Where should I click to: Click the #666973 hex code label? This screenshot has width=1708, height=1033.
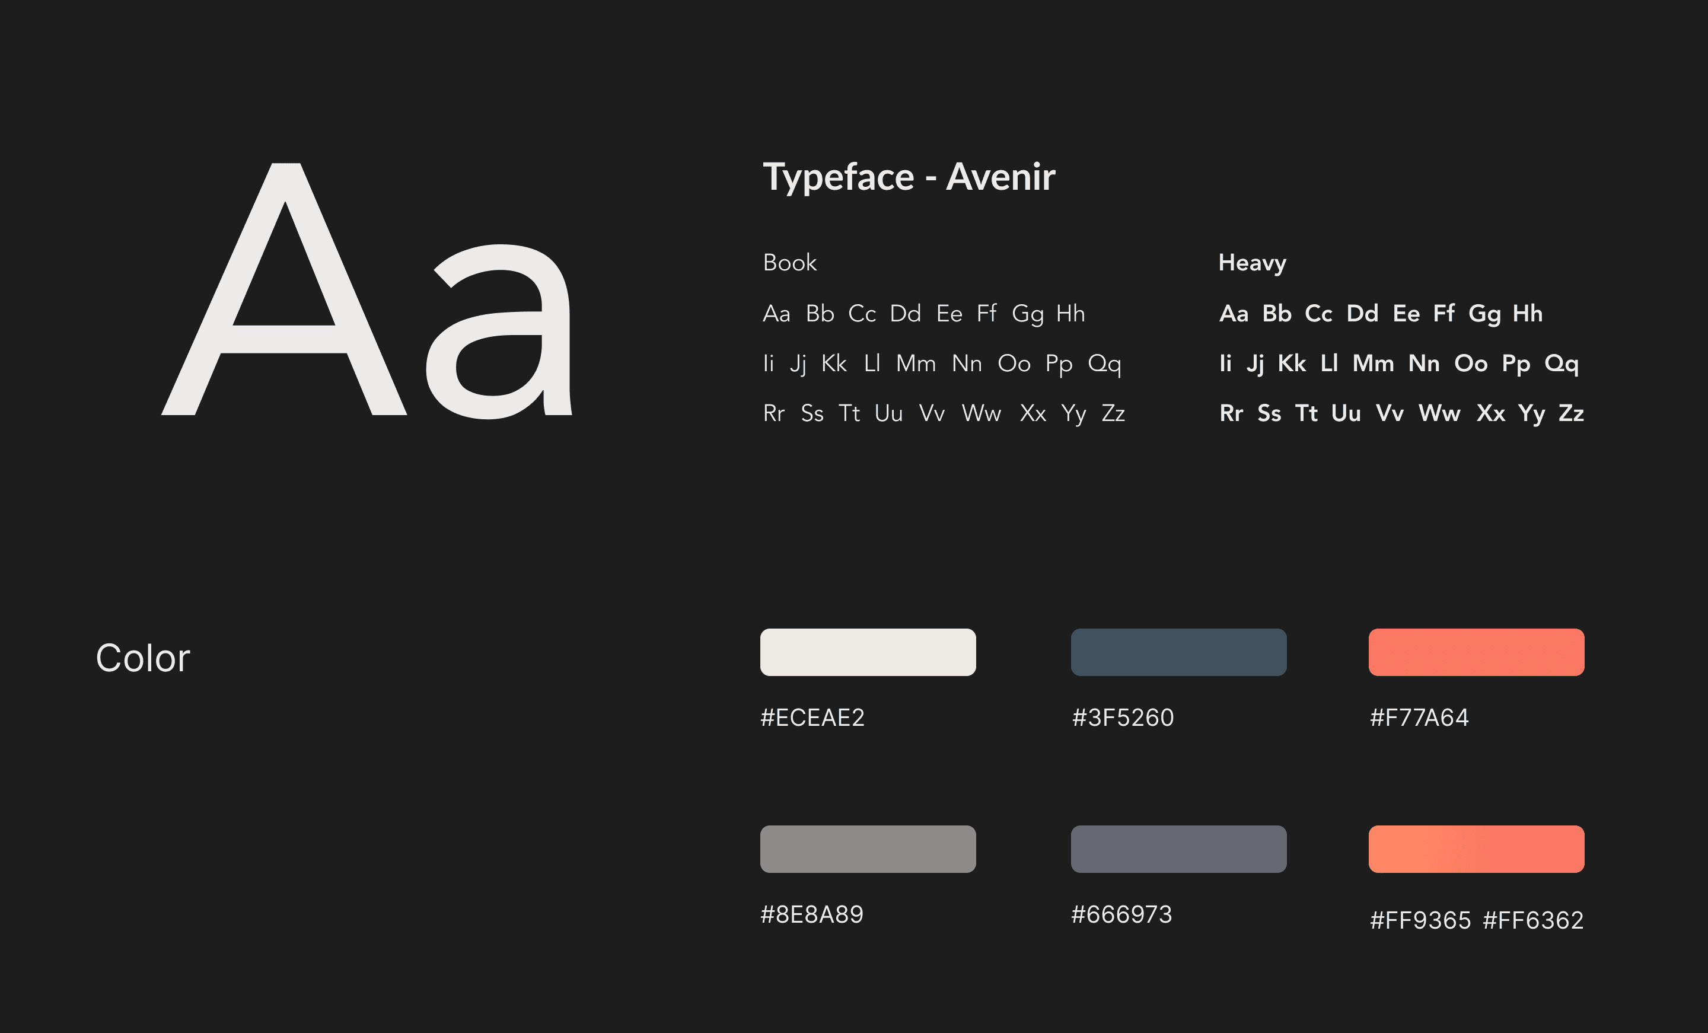coord(1121,914)
